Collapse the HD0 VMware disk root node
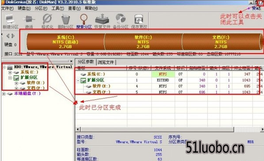 (x=4, y=67)
